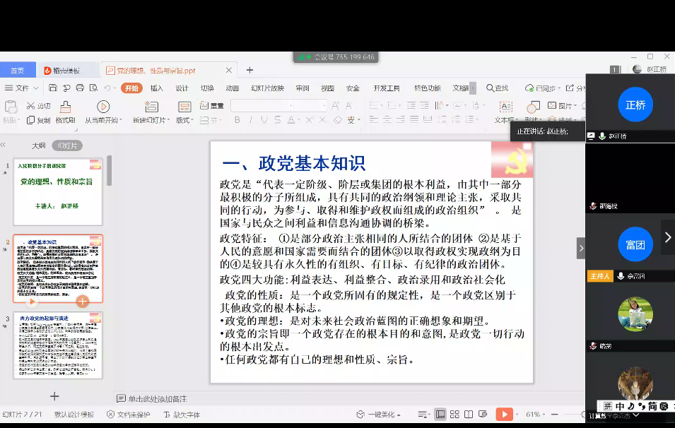Start slideshow with orange play button in status bar
This screenshot has width=675, height=428.
click(x=504, y=415)
